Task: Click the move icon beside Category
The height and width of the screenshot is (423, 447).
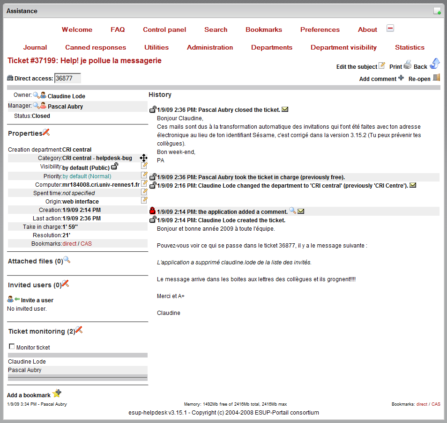Action: click(144, 158)
